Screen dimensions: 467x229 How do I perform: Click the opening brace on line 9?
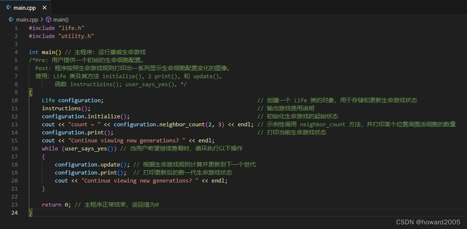point(31,92)
